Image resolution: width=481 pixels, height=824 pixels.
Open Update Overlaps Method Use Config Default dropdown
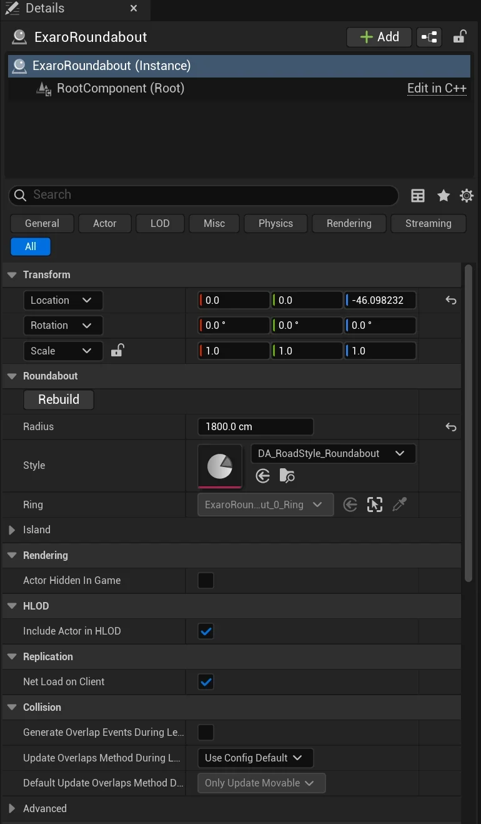pyautogui.click(x=255, y=758)
